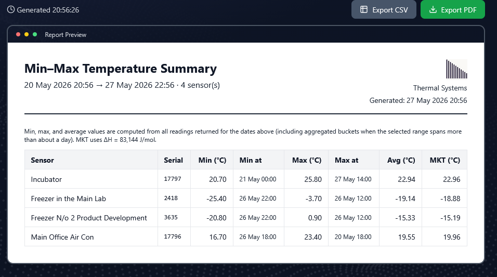The height and width of the screenshot is (277, 497).
Task: Click the 'Min–Max Temperature Summary' heading
Action: pos(121,69)
